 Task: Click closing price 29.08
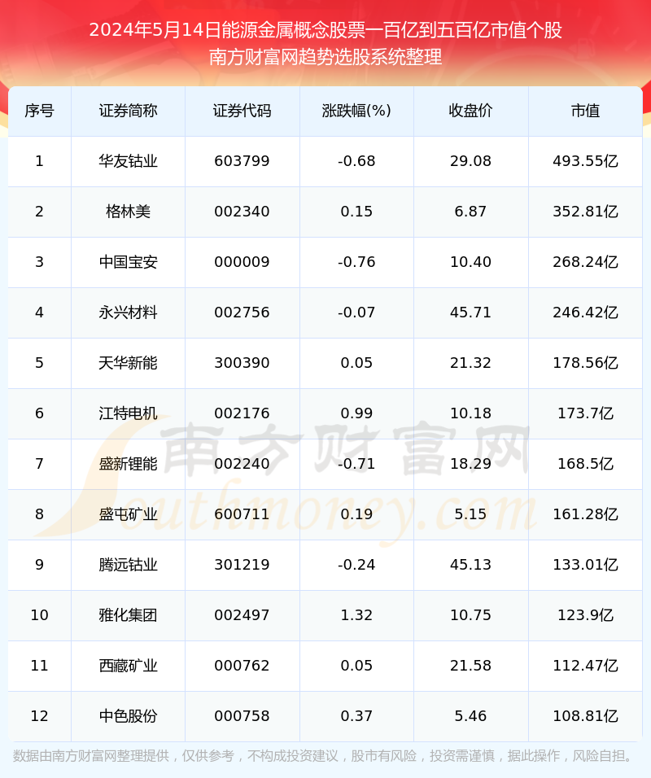click(x=470, y=161)
